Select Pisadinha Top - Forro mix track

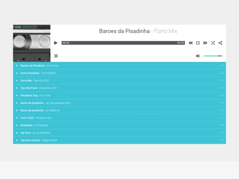pos(119,95)
